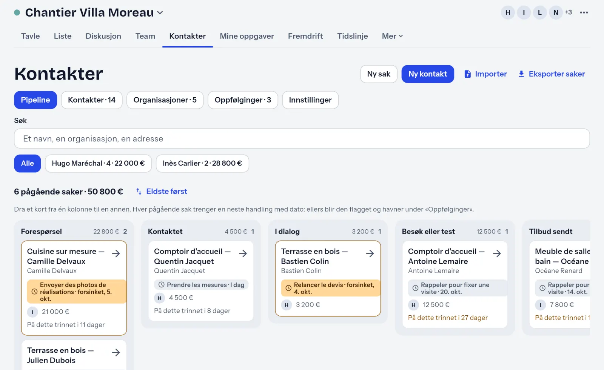Click assignee badge H on 4 500 € card
604x370 pixels.
(159, 298)
